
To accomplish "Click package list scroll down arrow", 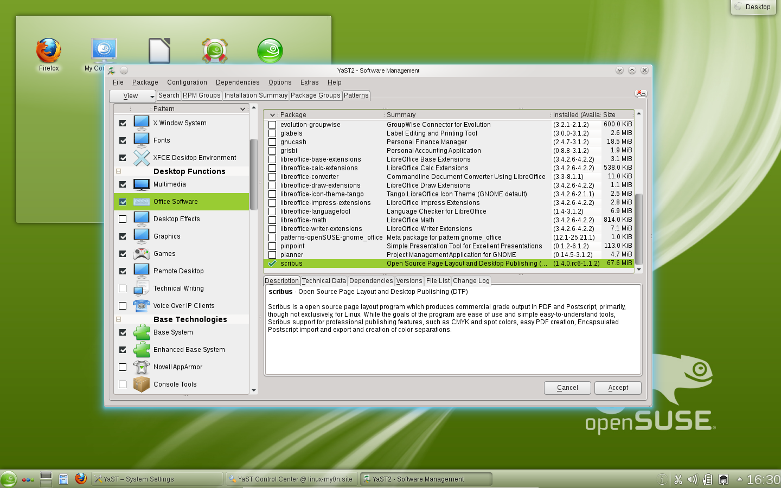I will pyautogui.click(x=639, y=269).
